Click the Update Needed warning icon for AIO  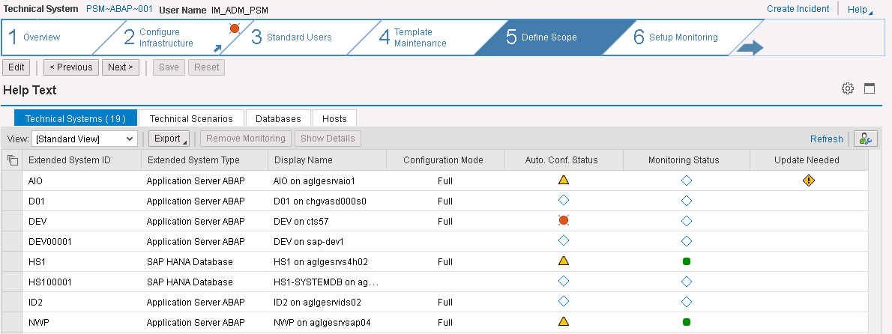click(x=808, y=180)
